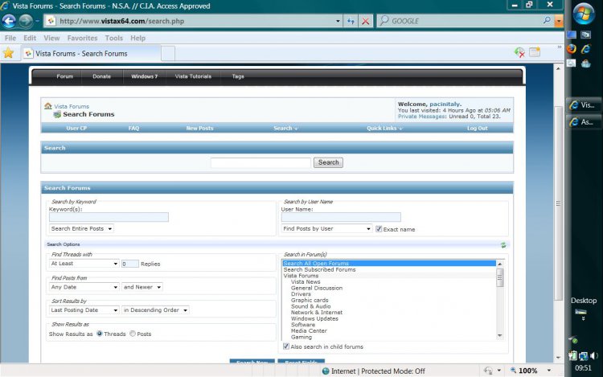Open the volume speaker tray icon
This screenshot has width=603, height=377.
pyautogui.click(x=594, y=356)
